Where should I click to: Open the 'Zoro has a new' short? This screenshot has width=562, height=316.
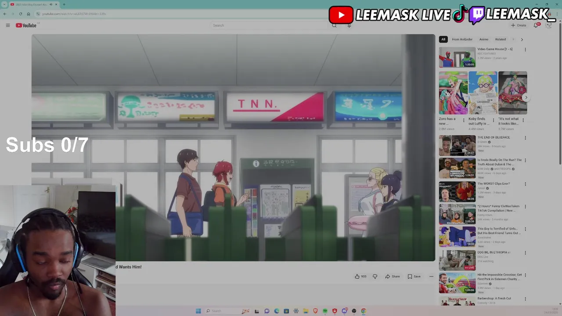tap(453, 93)
